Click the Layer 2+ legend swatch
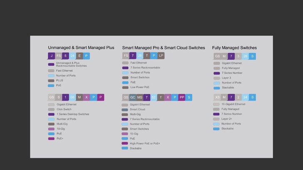 tap(216, 119)
